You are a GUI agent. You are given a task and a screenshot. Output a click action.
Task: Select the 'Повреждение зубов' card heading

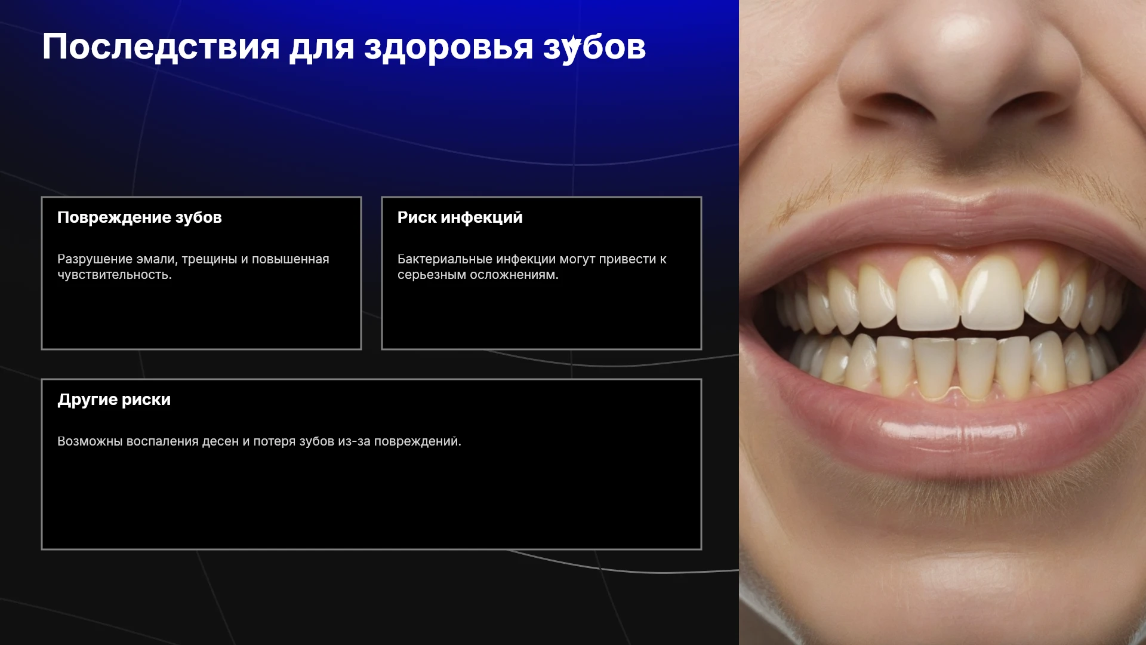(x=140, y=217)
